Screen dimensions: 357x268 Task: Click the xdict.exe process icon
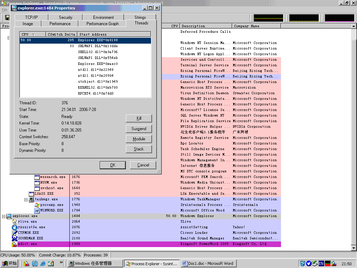pos(15,244)
